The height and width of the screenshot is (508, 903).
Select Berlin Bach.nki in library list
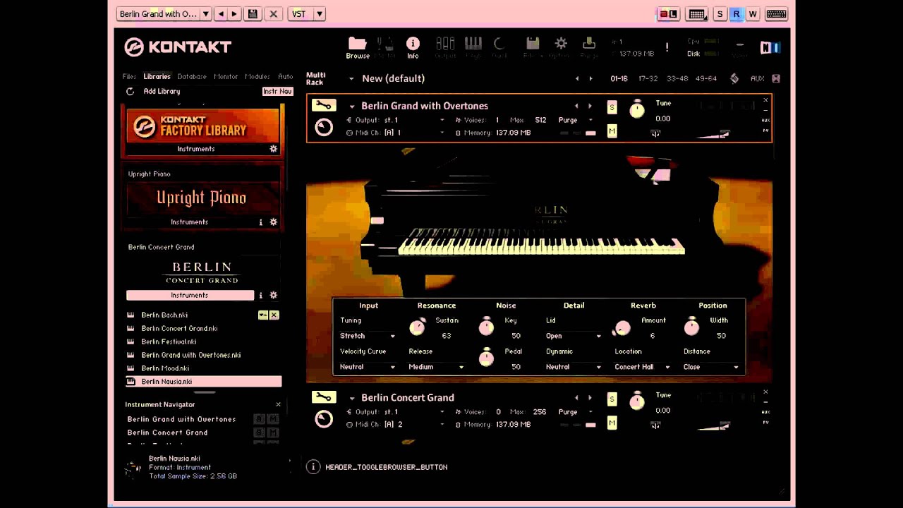(164, 315)
